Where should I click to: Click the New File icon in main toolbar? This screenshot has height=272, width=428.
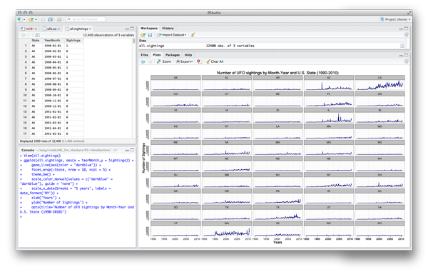(19, 19)
